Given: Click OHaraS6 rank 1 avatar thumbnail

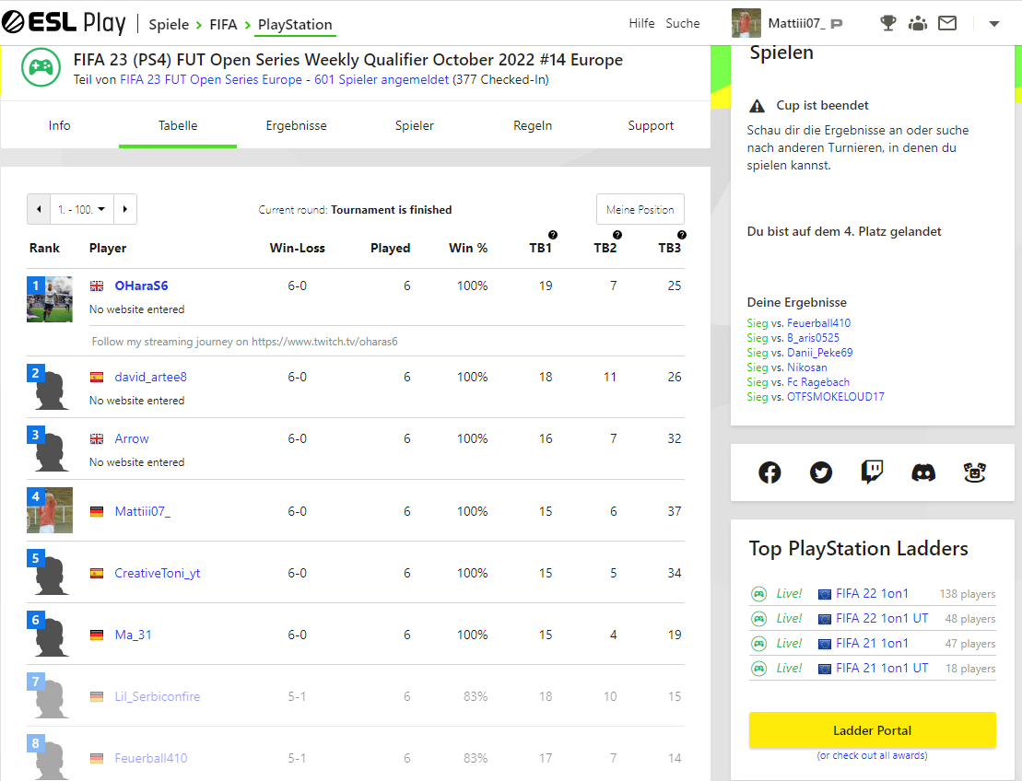Looking at the screenshot, I should (50, 299).
